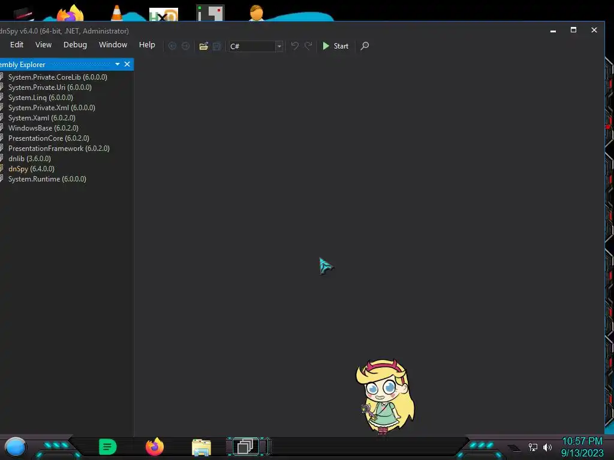Select System.Private.Uri (6.0.0.0) assembly
The width and height of the screenshot is (614, 460).
click(50, 87)
